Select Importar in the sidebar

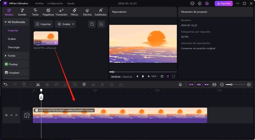pyautogui.click(x=13, y=31)
